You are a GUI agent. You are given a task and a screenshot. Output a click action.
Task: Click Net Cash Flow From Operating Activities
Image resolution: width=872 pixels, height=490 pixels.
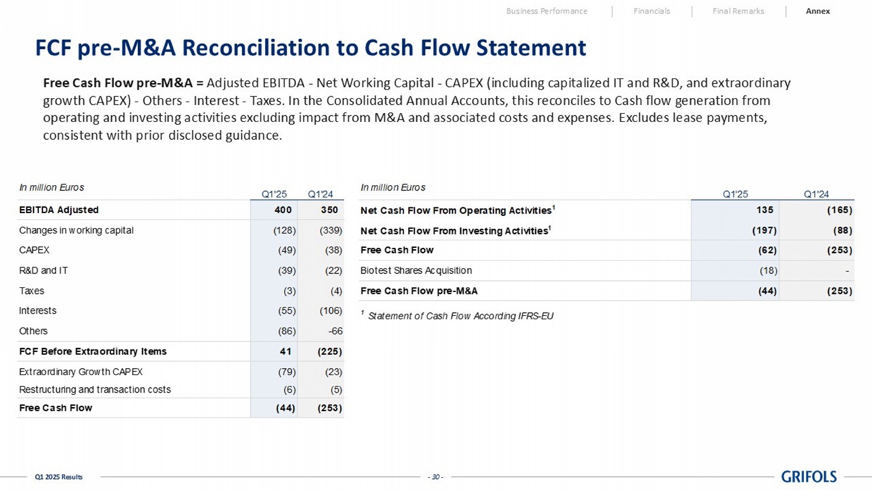pyautogui.click(x=457, y=210)
